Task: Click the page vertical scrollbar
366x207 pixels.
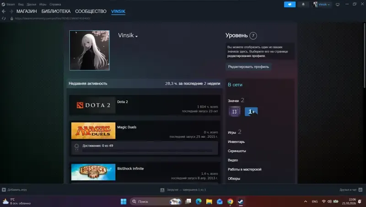Action: tap(364, 55)
